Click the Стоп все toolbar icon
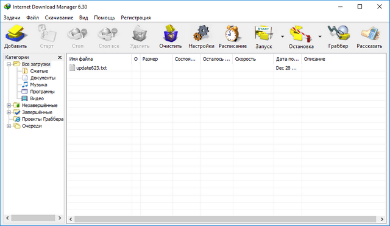This screenshot has width=390, height=226. [108, 33]
